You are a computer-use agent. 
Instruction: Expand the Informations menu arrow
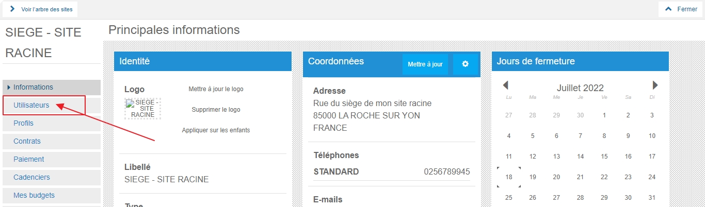[x=9, y=87]
